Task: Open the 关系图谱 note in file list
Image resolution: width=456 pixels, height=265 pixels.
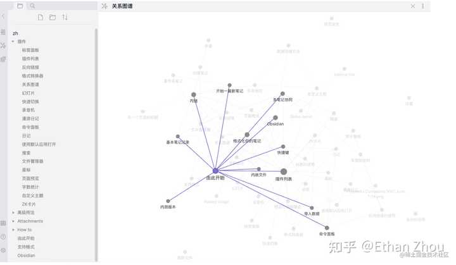Action: tap(30, 84)
